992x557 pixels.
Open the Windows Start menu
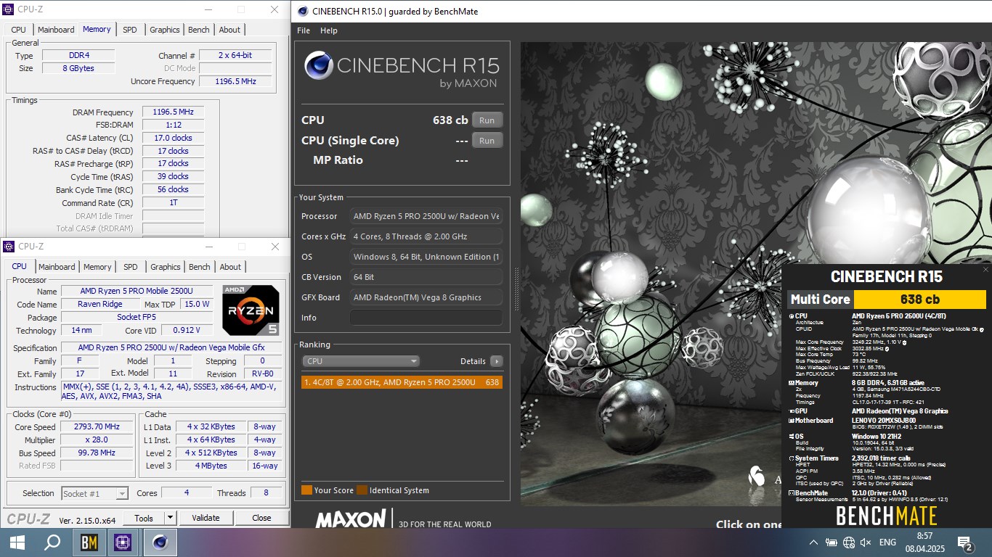pos(17,542)
